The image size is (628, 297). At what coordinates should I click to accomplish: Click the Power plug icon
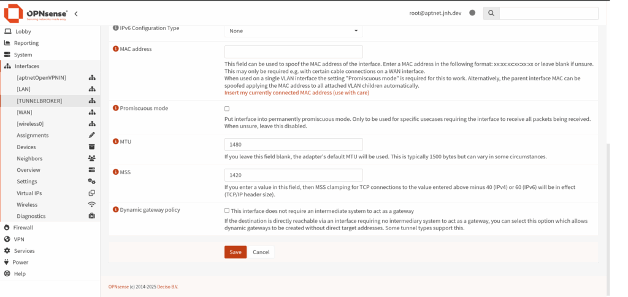click(x=6, y=262)
